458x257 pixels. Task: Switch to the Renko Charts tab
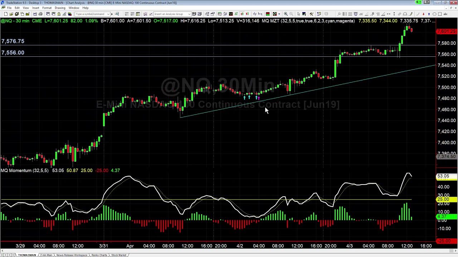coord(99,255)
